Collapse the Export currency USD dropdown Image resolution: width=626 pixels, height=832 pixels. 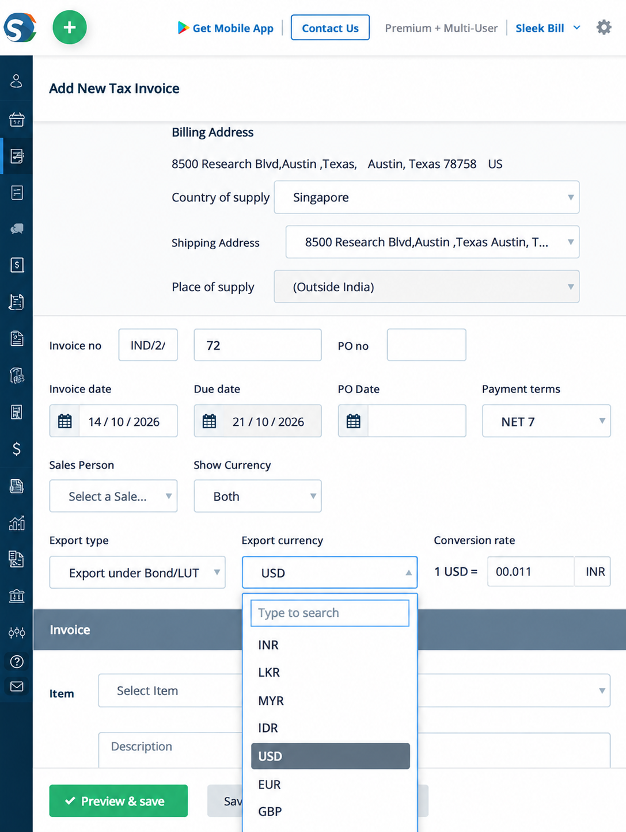coord(329,573)
